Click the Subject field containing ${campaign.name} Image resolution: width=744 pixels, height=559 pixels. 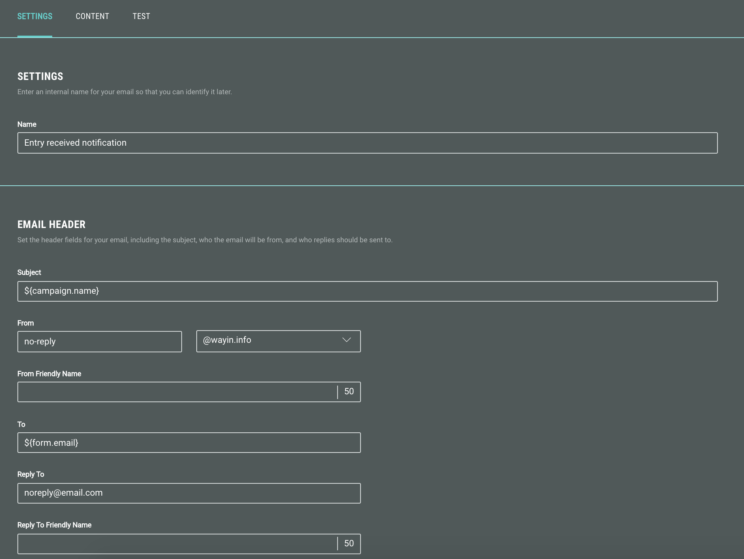(x=367, y=291)
